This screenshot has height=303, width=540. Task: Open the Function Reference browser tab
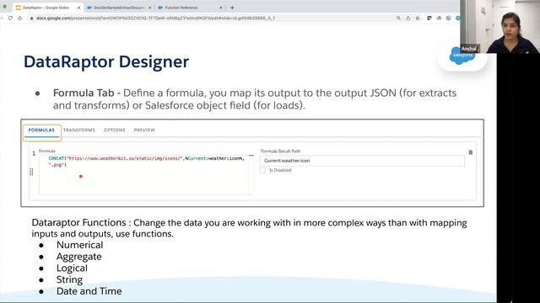click(190, 8)
